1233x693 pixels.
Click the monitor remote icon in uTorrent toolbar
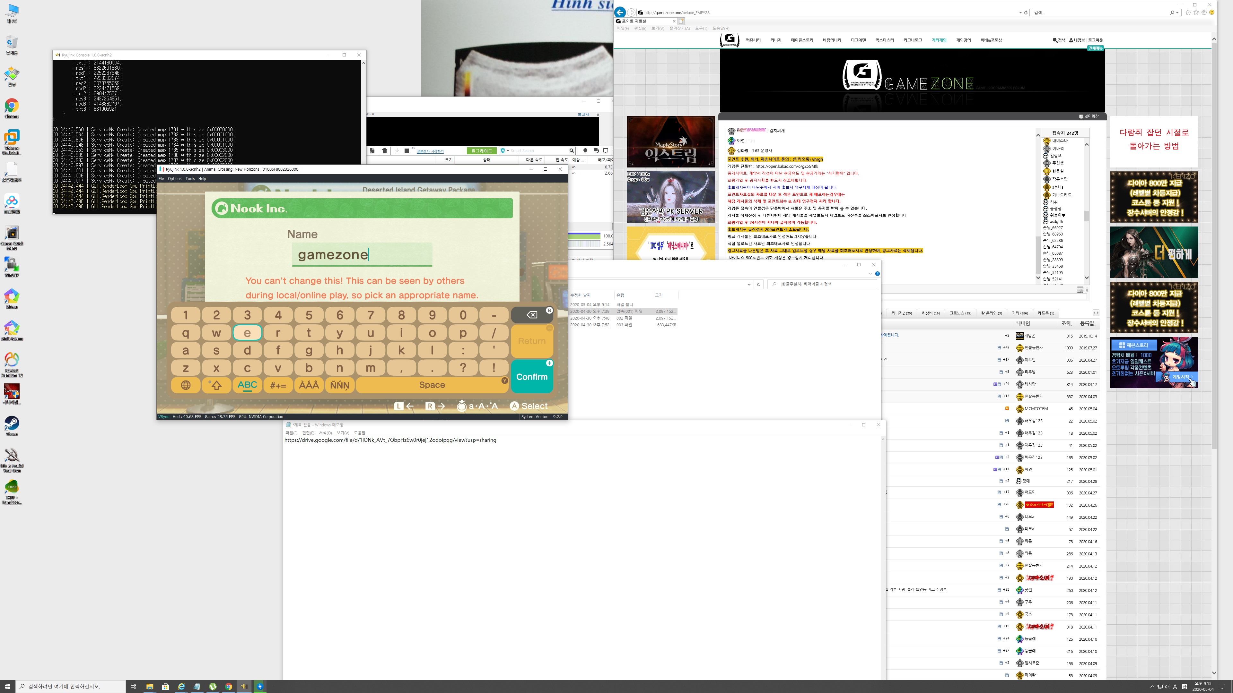(606, 151)
